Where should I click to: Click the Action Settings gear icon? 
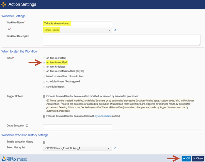click(4, 4)
